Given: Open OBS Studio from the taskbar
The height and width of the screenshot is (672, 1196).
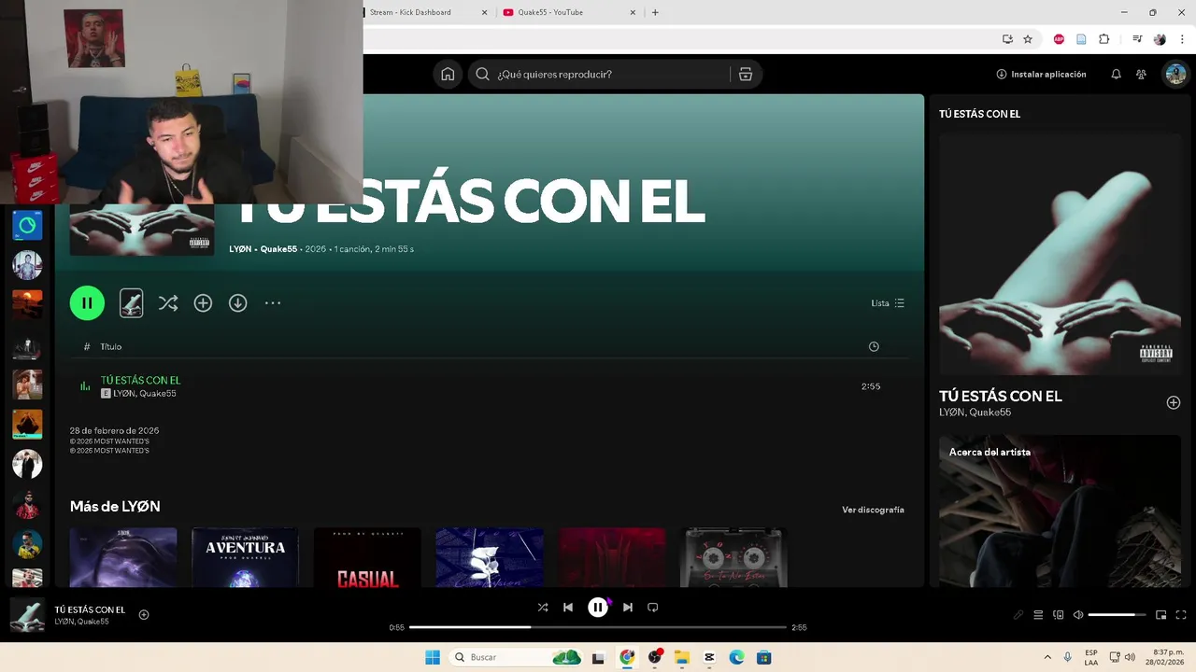Looking at the screenshot, I should tap(655, 657).
